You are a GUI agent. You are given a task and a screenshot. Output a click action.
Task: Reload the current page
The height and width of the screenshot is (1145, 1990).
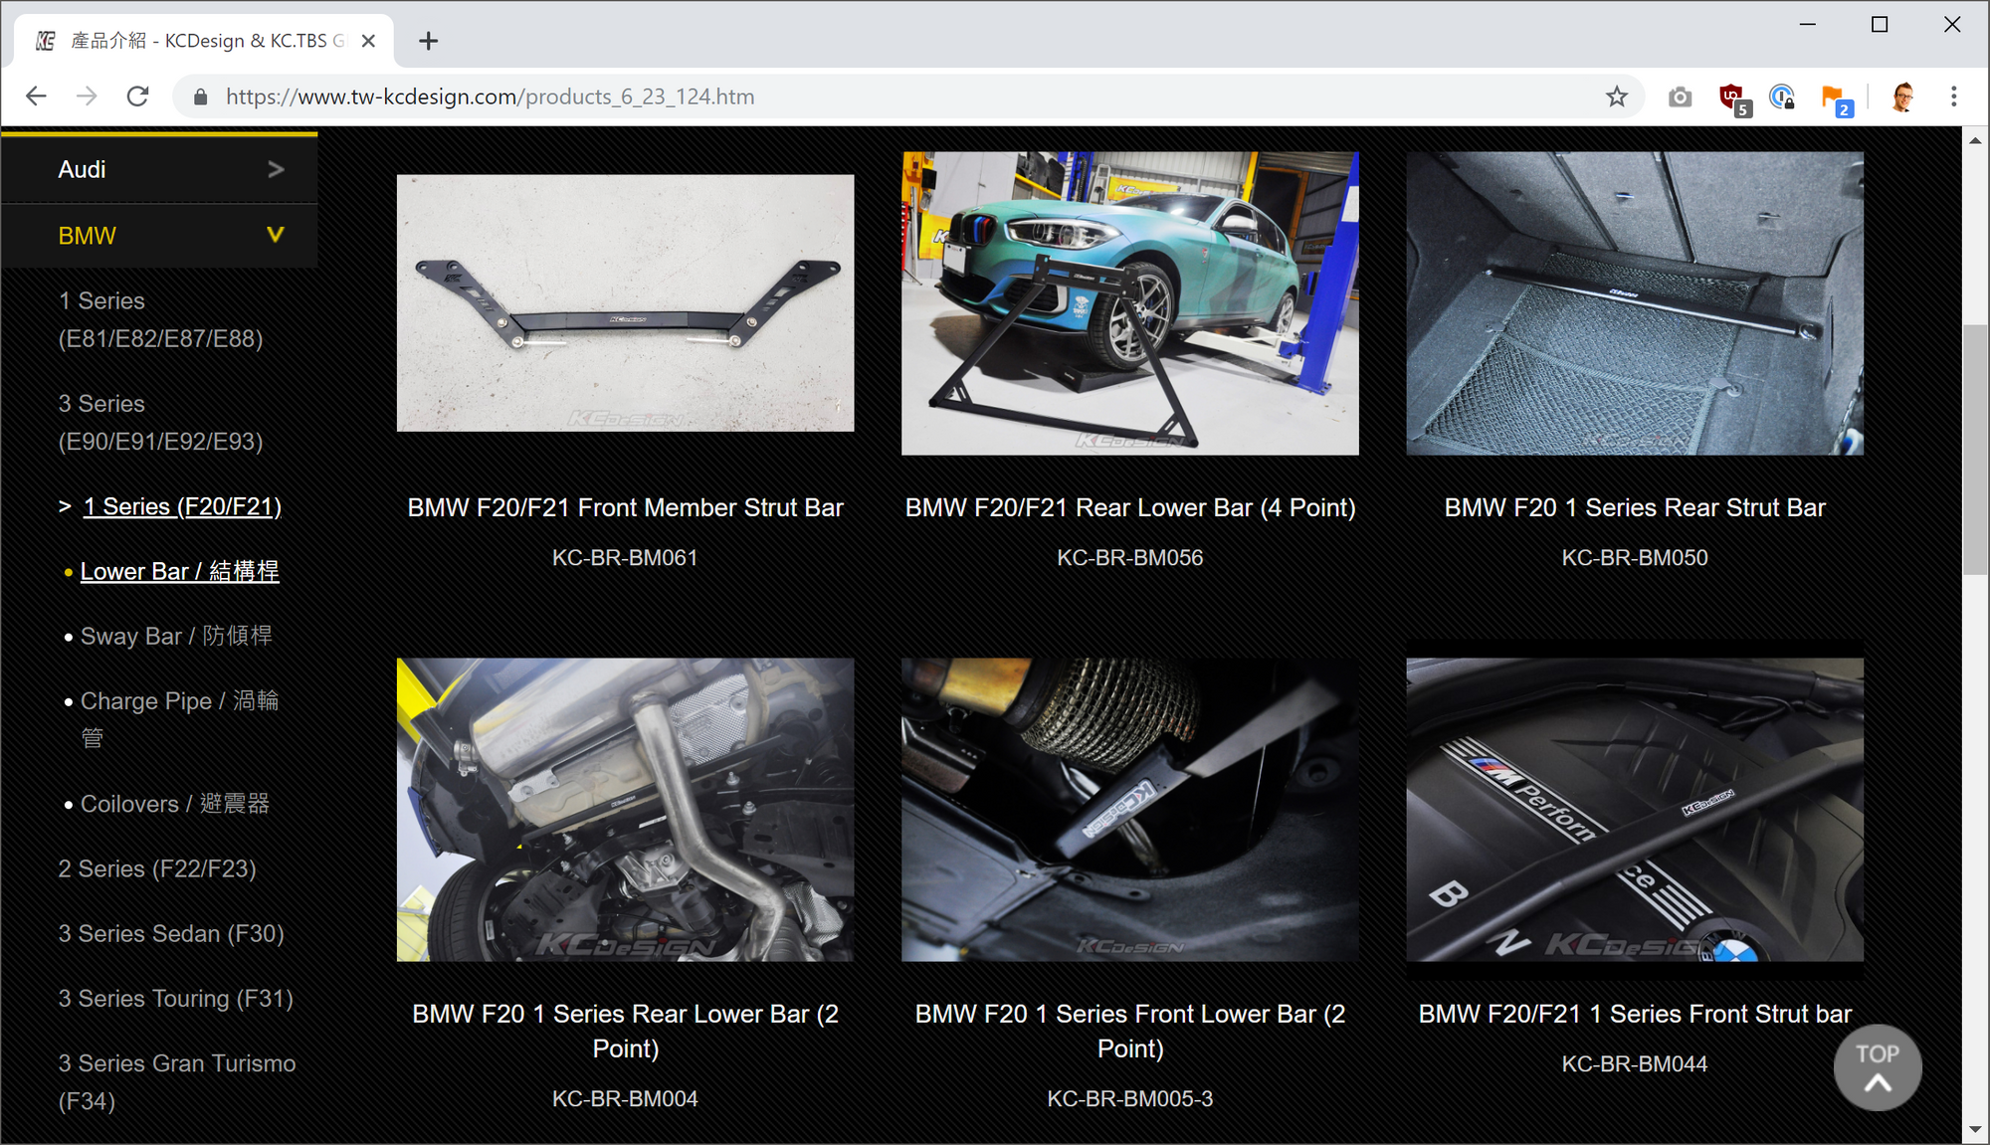138,96
